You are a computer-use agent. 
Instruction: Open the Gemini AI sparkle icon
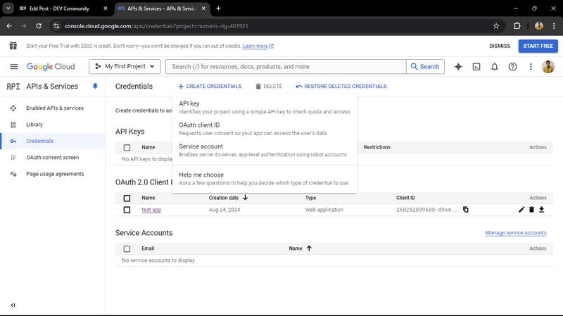click(x=458, y=66)
